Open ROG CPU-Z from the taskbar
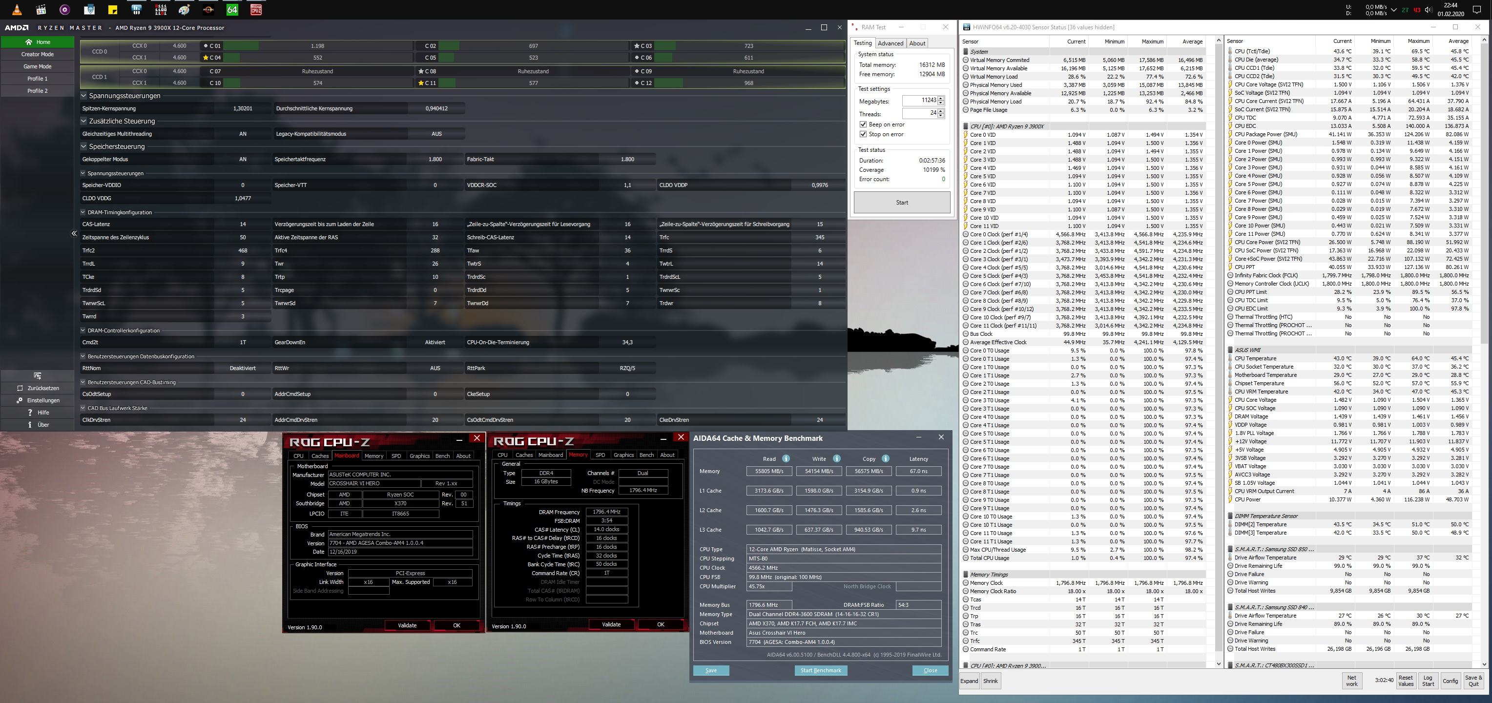Viewport: 1492px width, 703px height. click(256, 9)
